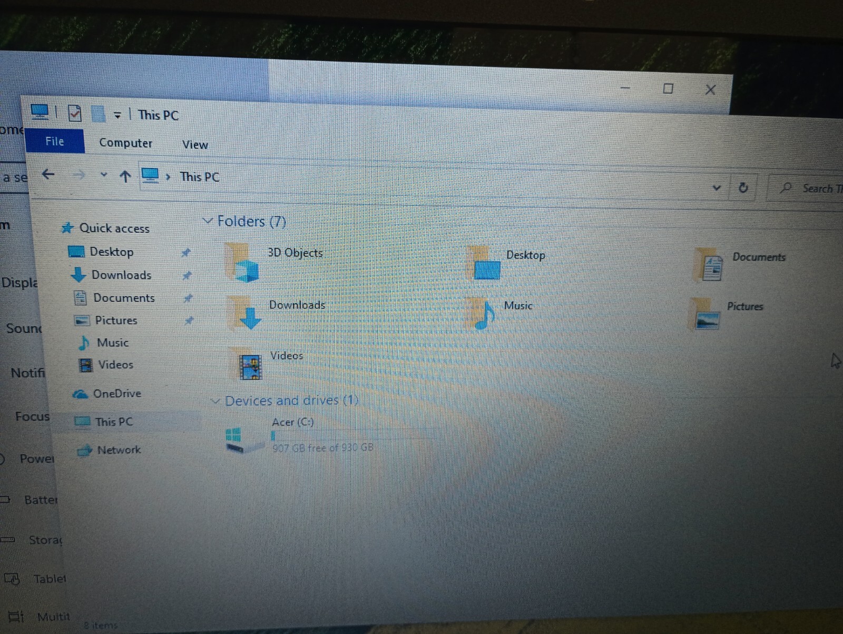Switch to the Computer ribbon tab
The width and height of the screenshot is (843, 634).
click(x=125, y=143)
